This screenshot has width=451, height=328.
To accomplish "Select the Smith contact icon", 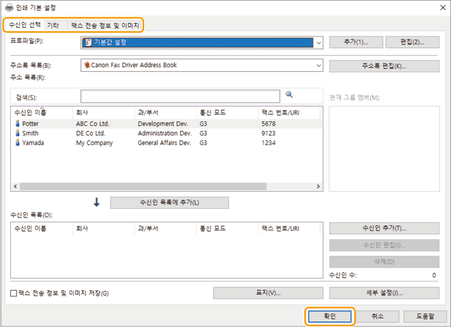I will (x=17, y=133).
